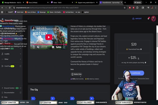Select gig step 4 marker
The image size is (158, 105).
coord(92,98)
